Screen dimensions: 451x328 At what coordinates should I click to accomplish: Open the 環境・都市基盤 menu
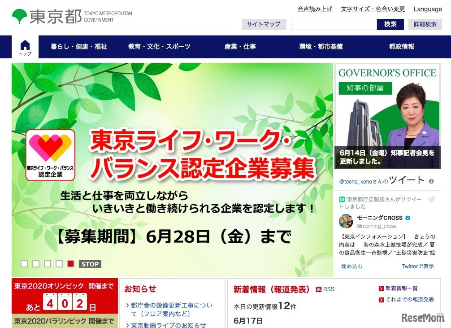tap(321, 47)
